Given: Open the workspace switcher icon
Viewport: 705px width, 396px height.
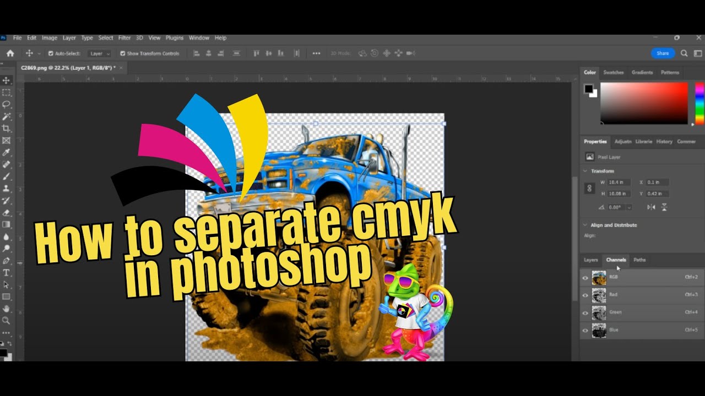Looking at the screenshot, I should pos(697,53).
